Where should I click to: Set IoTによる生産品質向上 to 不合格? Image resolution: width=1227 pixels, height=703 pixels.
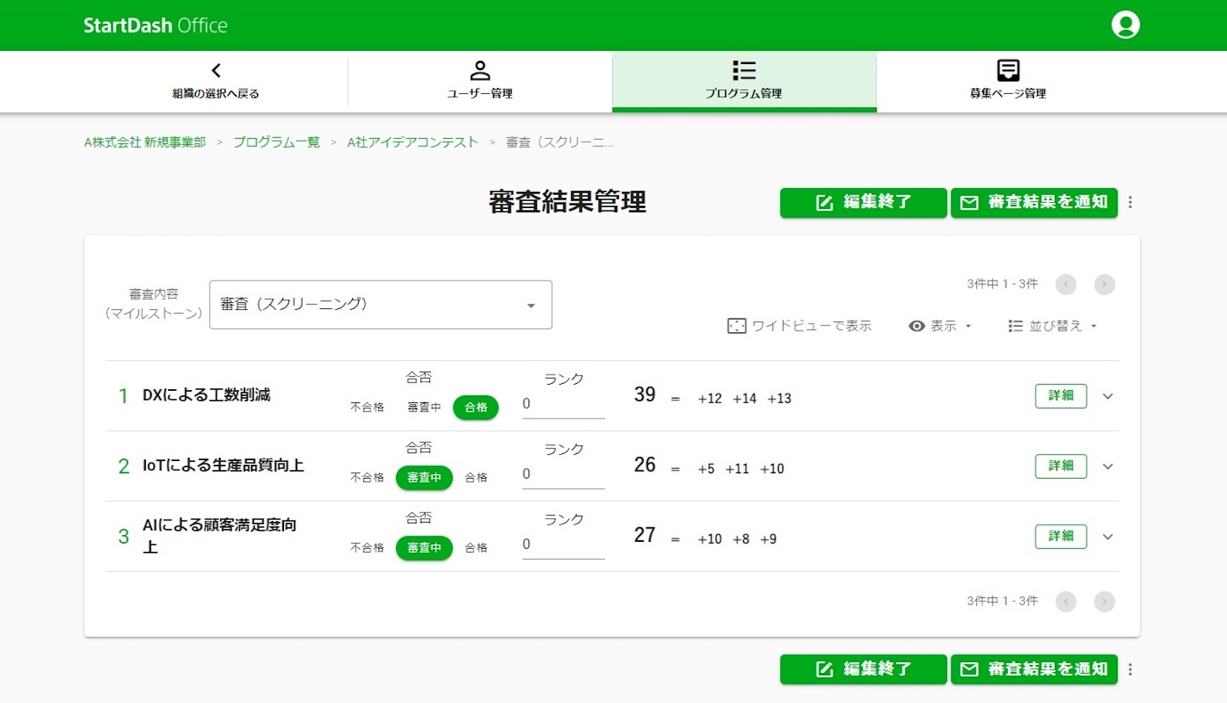point(367,477)
